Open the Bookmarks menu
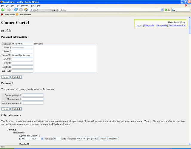This screenshot has width=191, height=149. [x=24, y=5]
